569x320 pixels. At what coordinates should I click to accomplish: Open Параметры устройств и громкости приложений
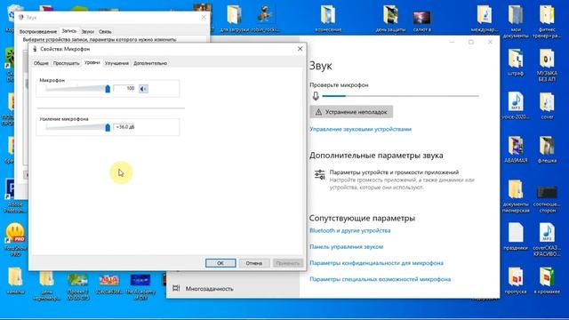pyautogui.click(x=394, y=172)
